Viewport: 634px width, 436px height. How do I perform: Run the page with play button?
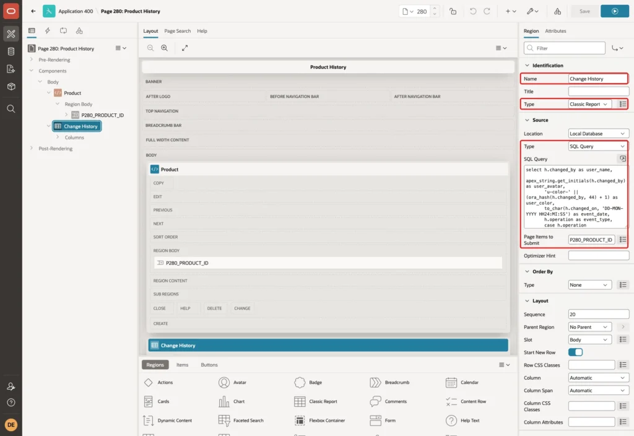(615, 11)
